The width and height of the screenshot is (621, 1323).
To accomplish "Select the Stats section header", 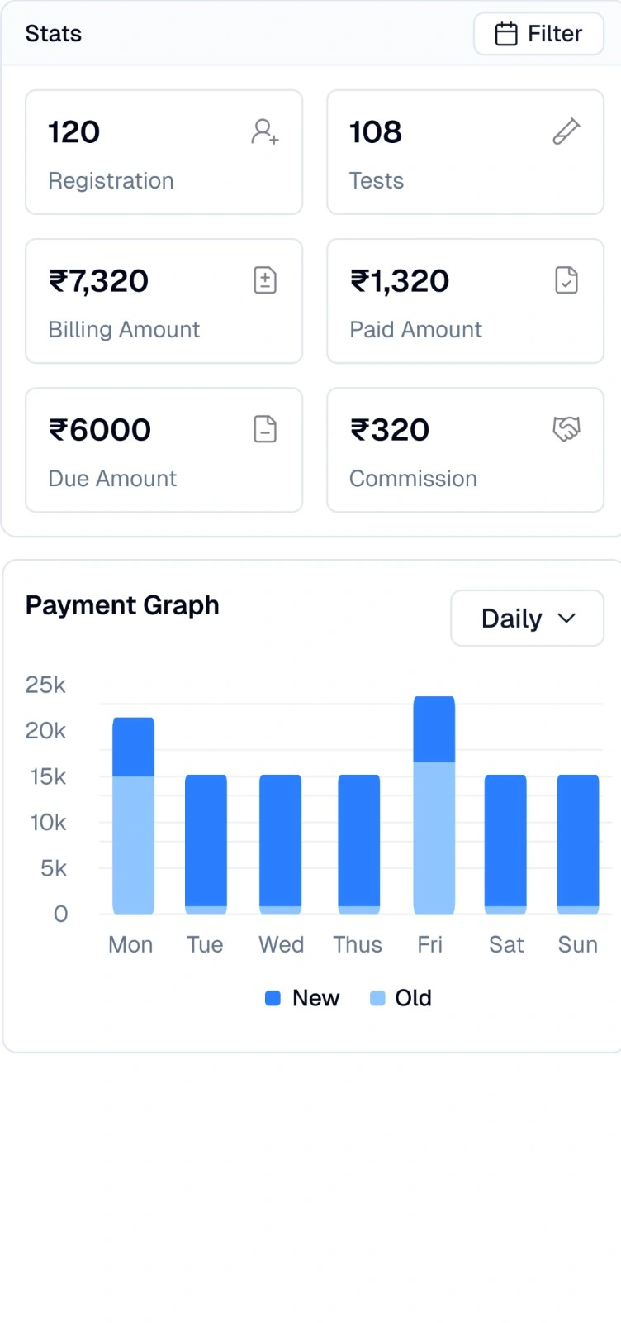I will click(53, 33).
